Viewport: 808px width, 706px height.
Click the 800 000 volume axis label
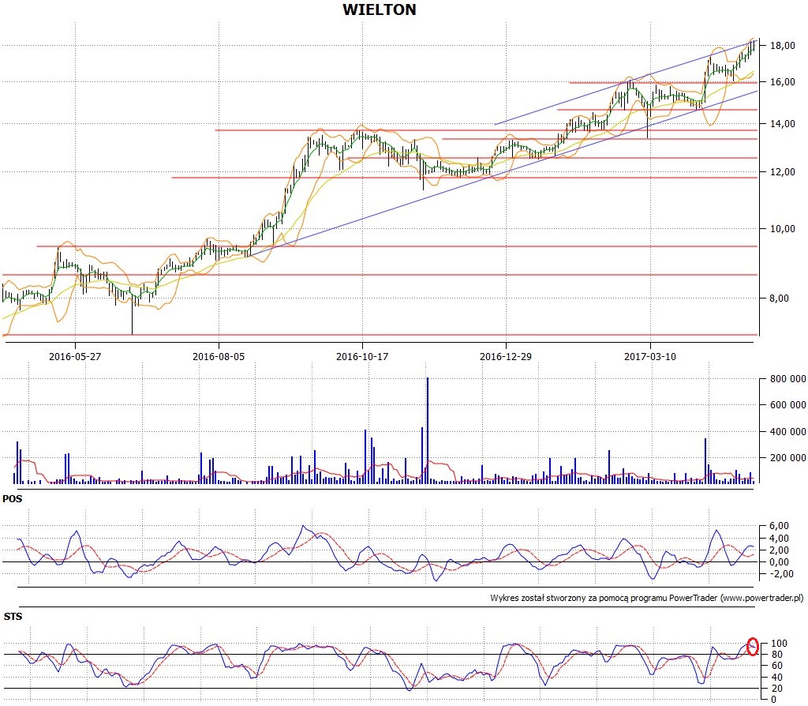pos(788,379)
